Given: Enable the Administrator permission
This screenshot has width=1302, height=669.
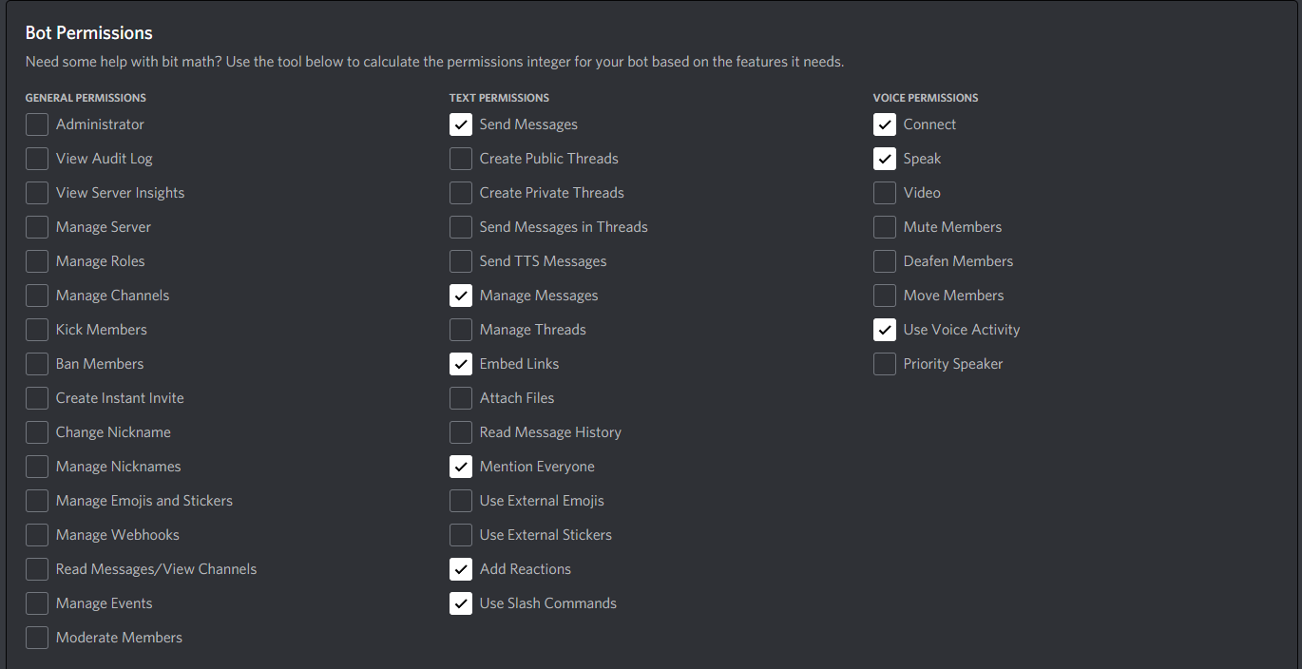Looking at the screenshot, I should pos(36,124).
